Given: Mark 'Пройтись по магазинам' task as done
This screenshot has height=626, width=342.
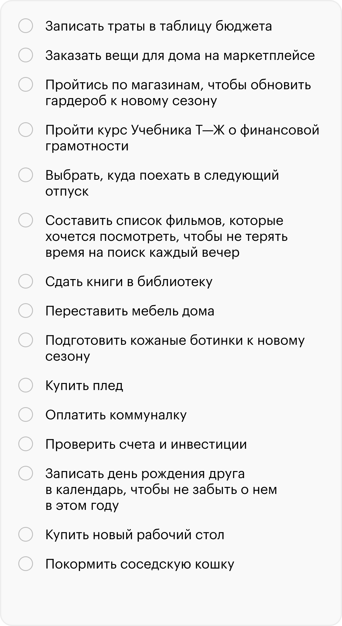Looking at the screenshot, I should tap(26, 84).
